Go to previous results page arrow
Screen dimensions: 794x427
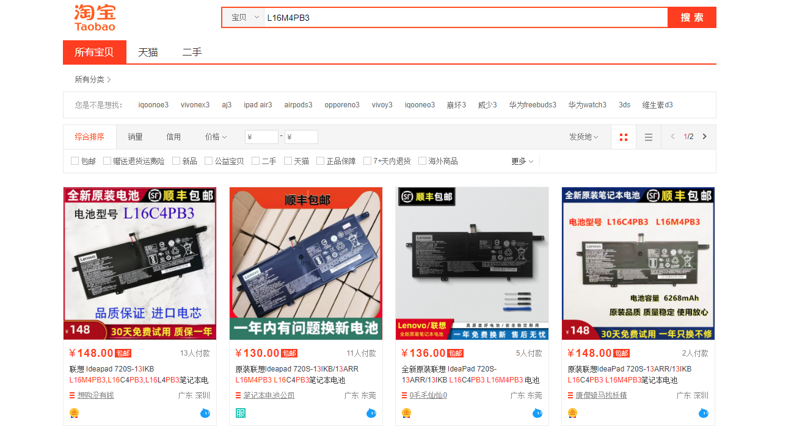coord(672,137)
